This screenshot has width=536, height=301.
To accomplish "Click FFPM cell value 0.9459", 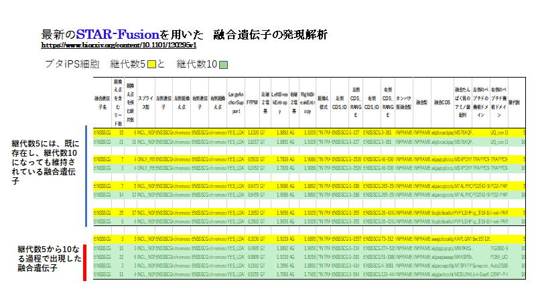I will tap(253, 195).
